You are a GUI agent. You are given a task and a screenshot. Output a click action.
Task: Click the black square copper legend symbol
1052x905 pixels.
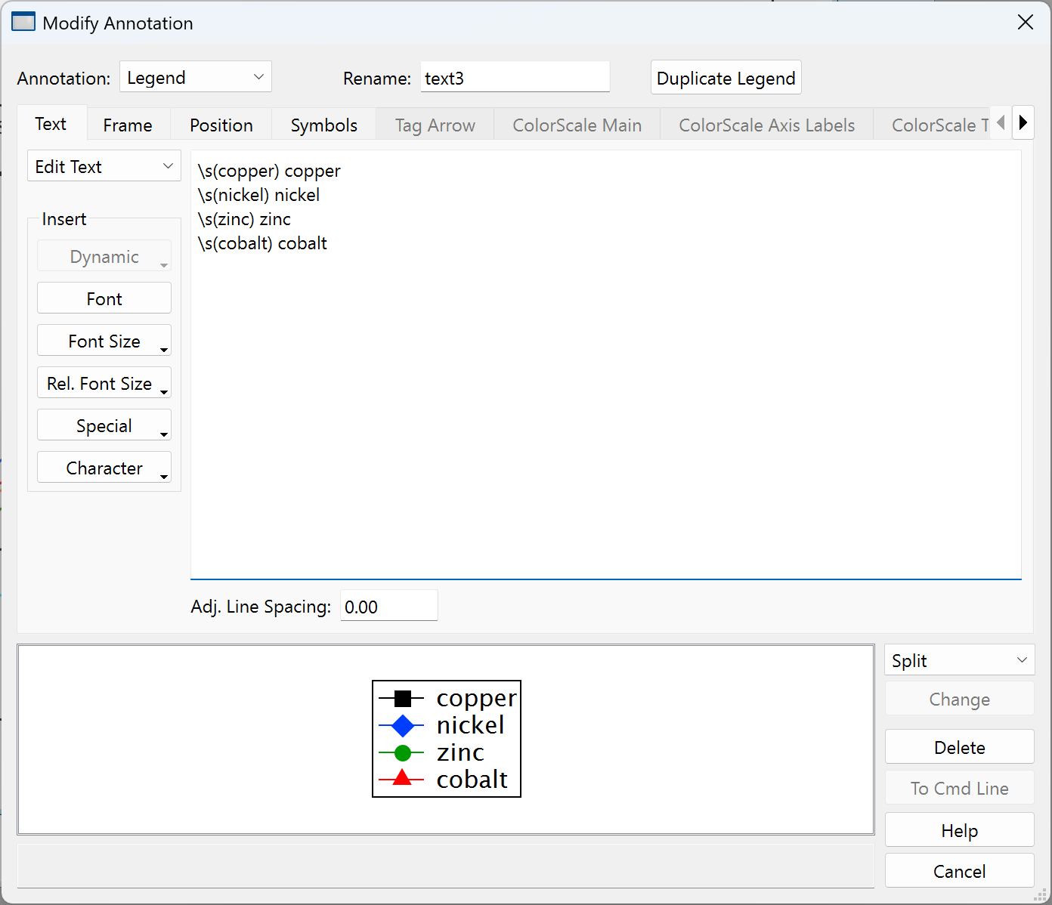pos(402,699)
